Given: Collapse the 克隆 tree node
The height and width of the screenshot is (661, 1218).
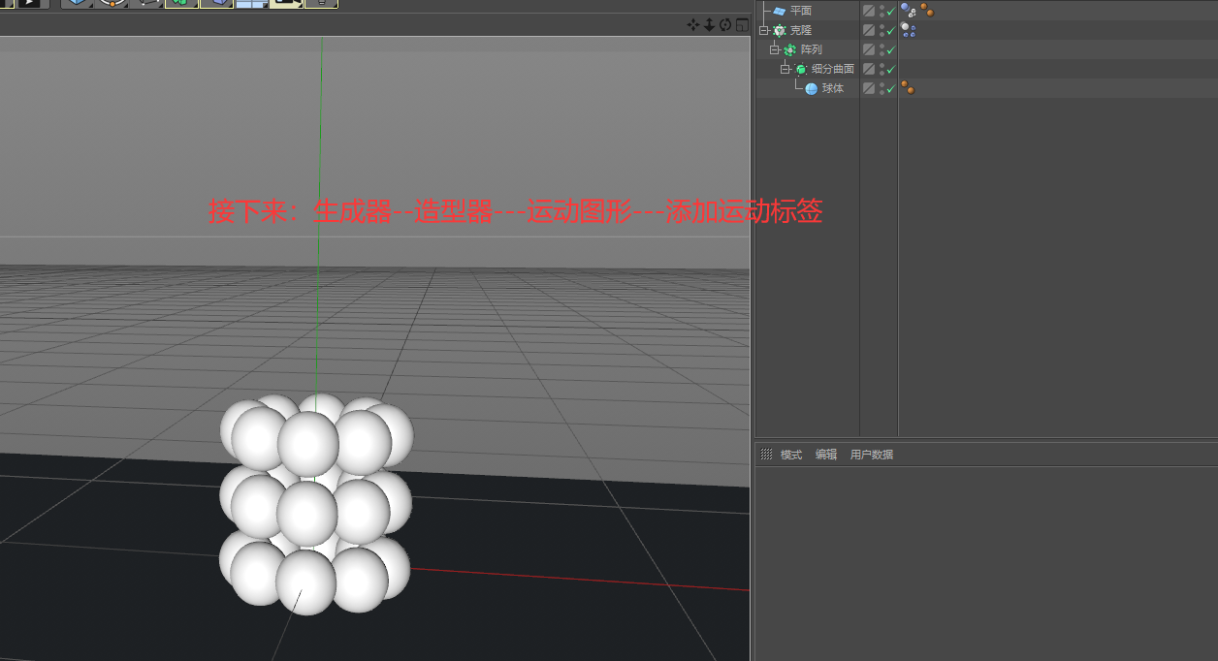Looking at the screenshot, I should 764,30.
